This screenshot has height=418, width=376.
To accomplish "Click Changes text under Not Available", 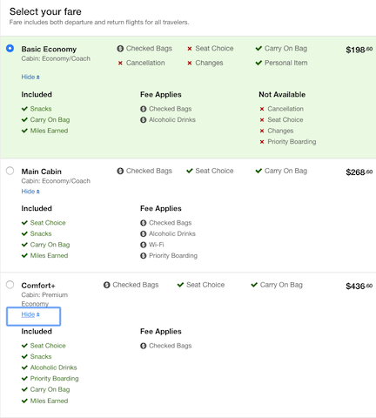I will [280, 131].
